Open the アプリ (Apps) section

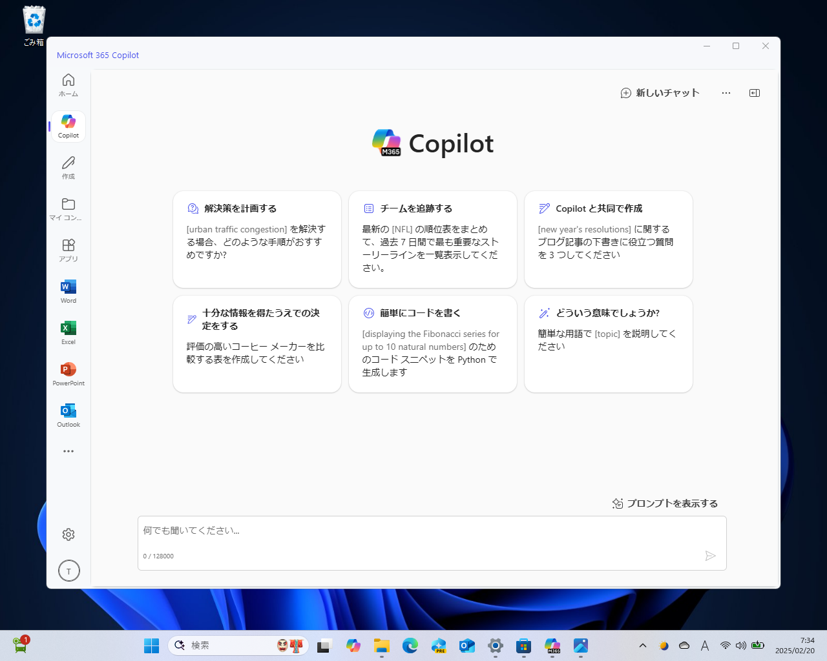[68, 250]
